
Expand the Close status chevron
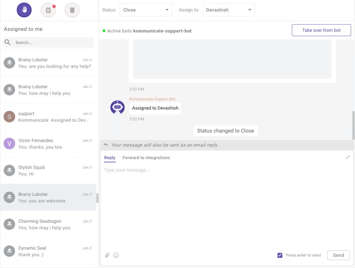166,10
